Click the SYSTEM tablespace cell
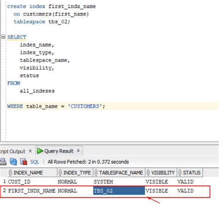 [119, 182]
